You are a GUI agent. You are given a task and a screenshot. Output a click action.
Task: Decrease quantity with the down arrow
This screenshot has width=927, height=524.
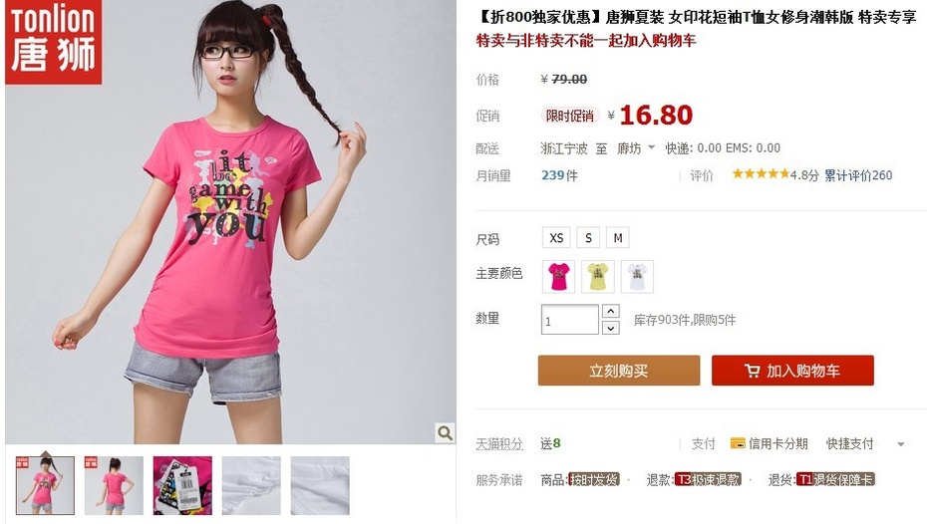coord(611,328)
